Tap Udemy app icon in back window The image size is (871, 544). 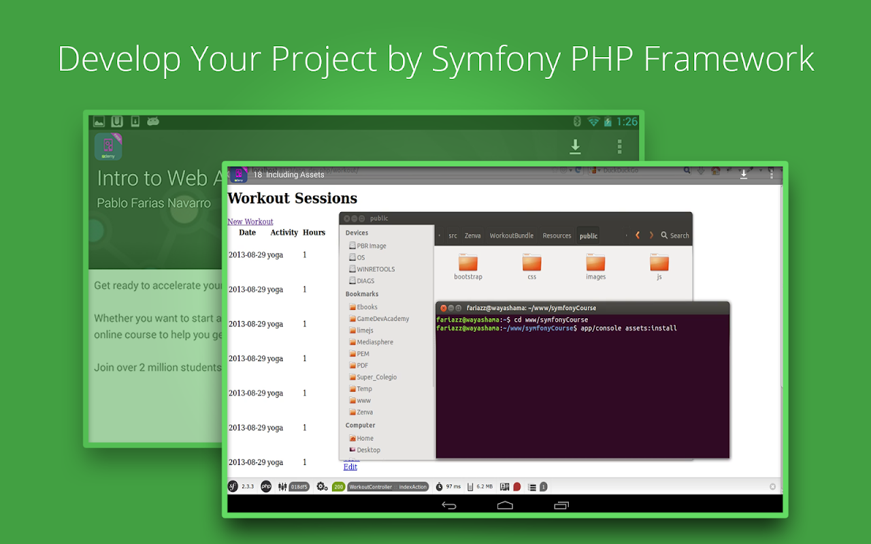point(108,146)
